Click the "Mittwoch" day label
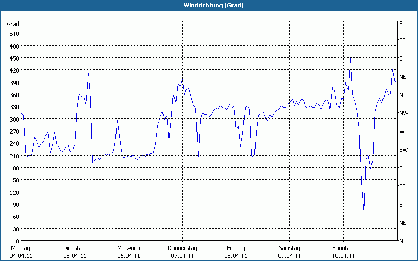 (x=128, y=248)
